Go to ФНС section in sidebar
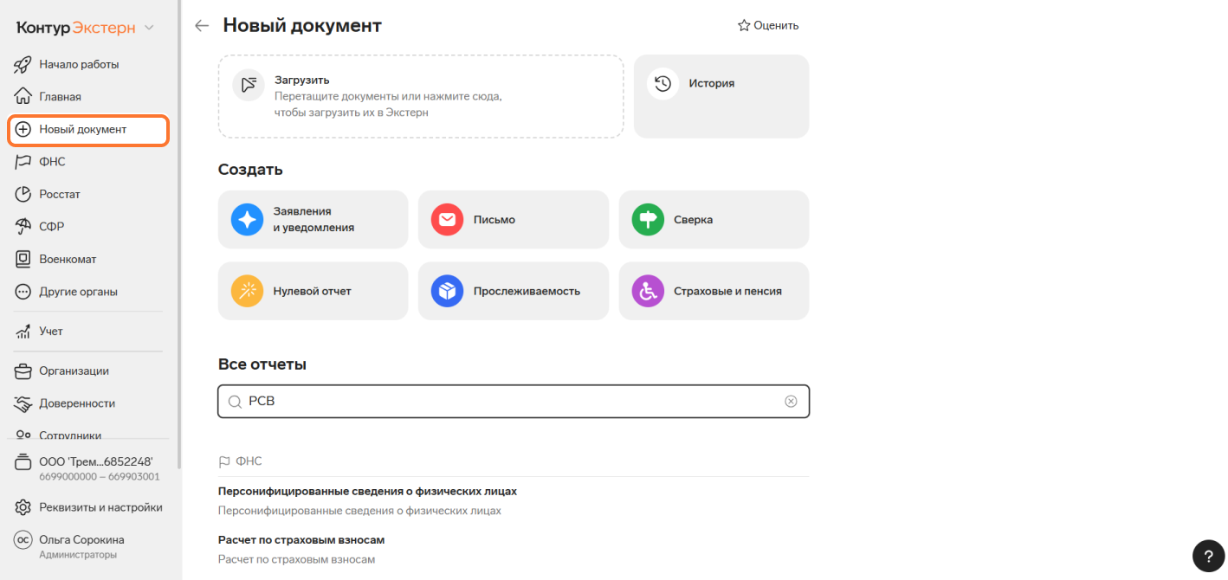1228x580 pixels. 52,162
